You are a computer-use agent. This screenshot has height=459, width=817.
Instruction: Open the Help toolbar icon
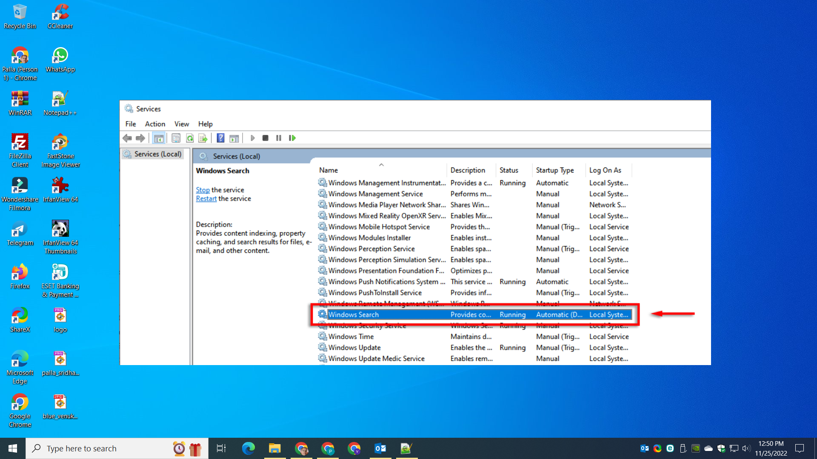point(220,138)
